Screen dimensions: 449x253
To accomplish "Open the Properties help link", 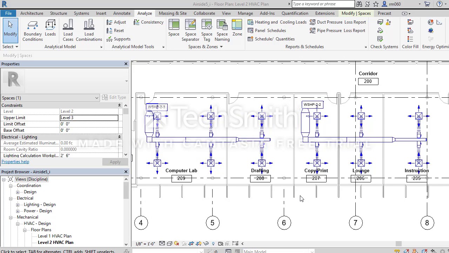I will tap(15, 162).
